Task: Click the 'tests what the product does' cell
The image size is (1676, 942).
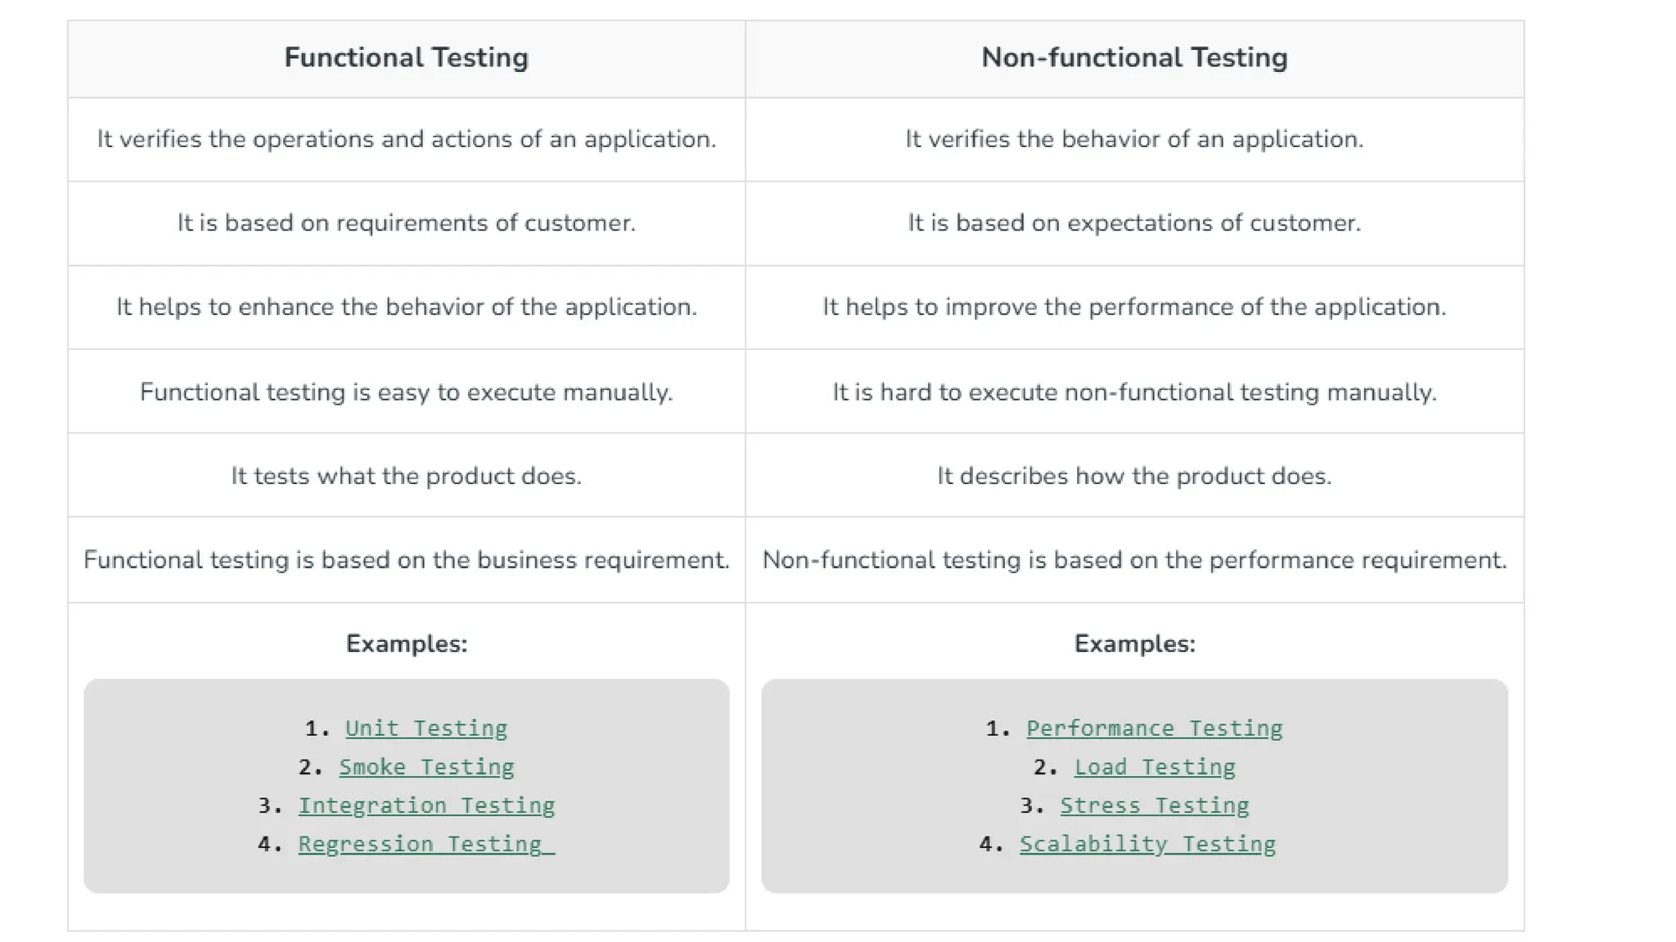Action: click(406, 475)
